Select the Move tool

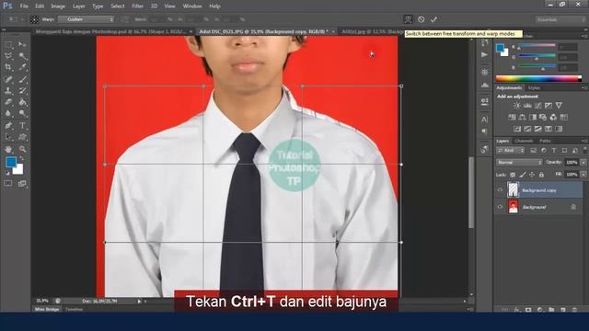pyautogui.click(x=22, y=45)
